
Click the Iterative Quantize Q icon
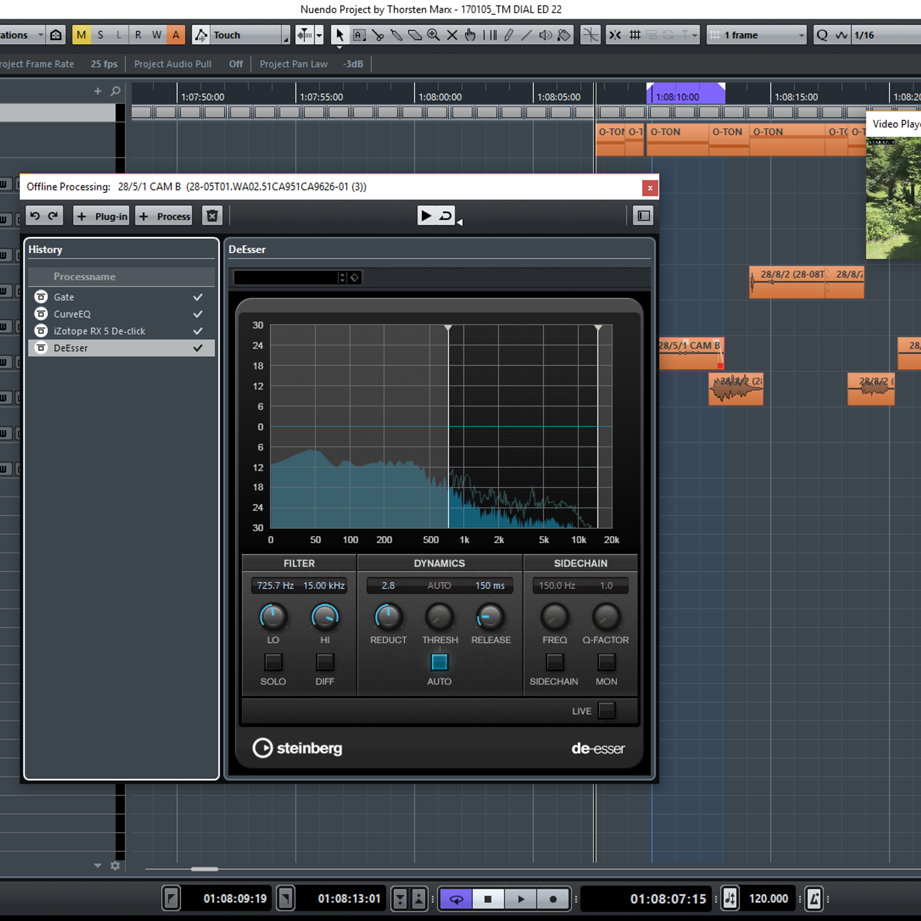[x=822, y=35]
